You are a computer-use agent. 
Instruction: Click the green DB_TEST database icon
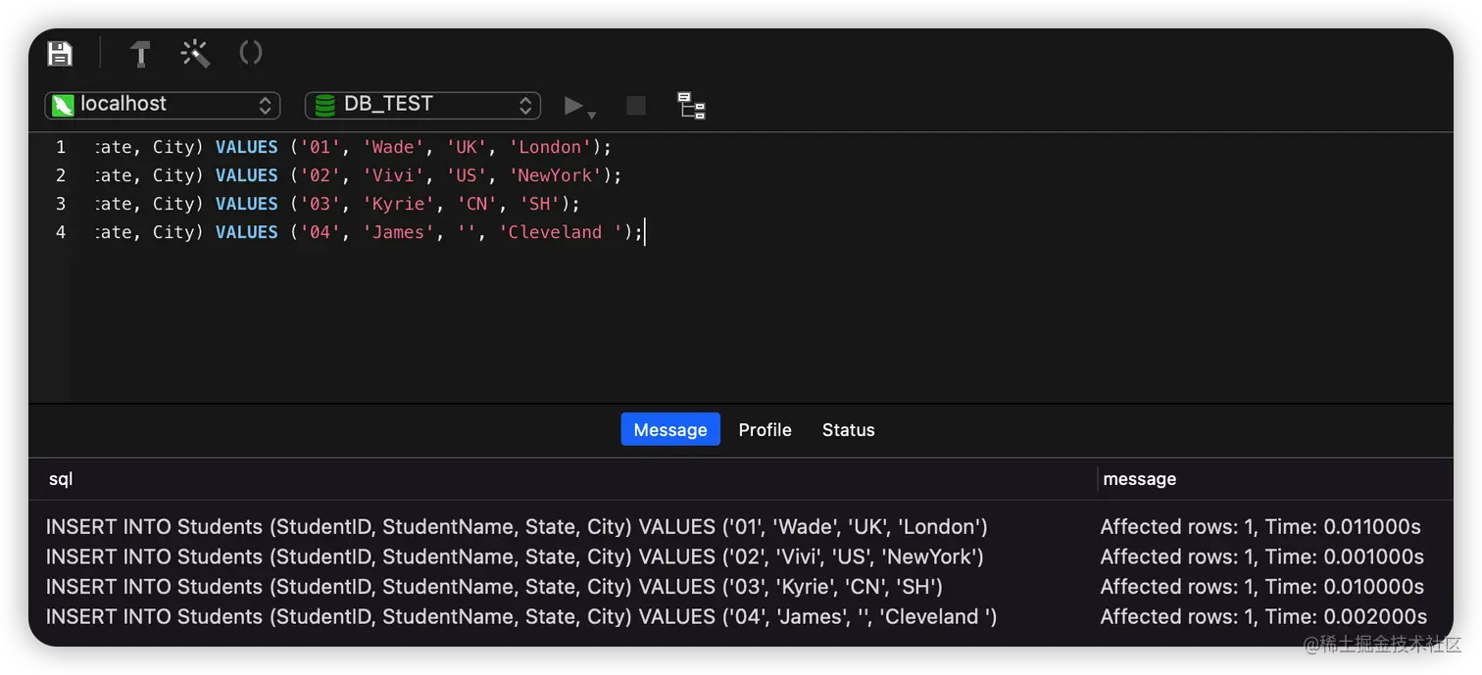coord(324,105)
